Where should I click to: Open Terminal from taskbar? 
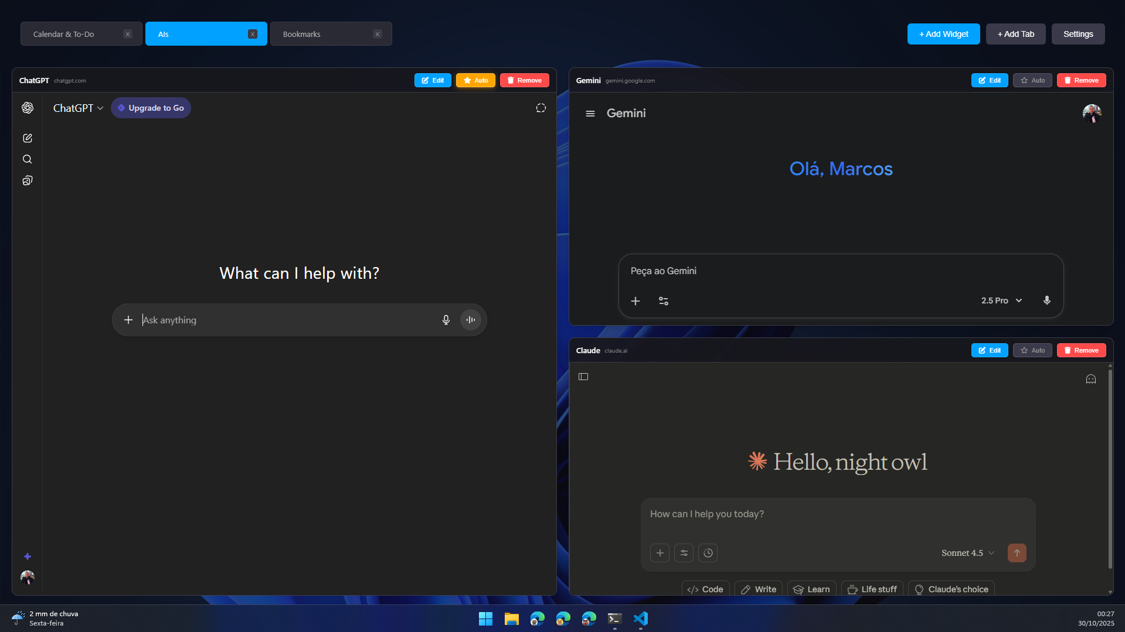(615, 619)
